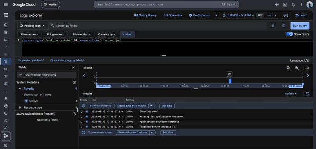Clear query with trash icon
Viewport: 316px width, 149px height.
point(273,26)
